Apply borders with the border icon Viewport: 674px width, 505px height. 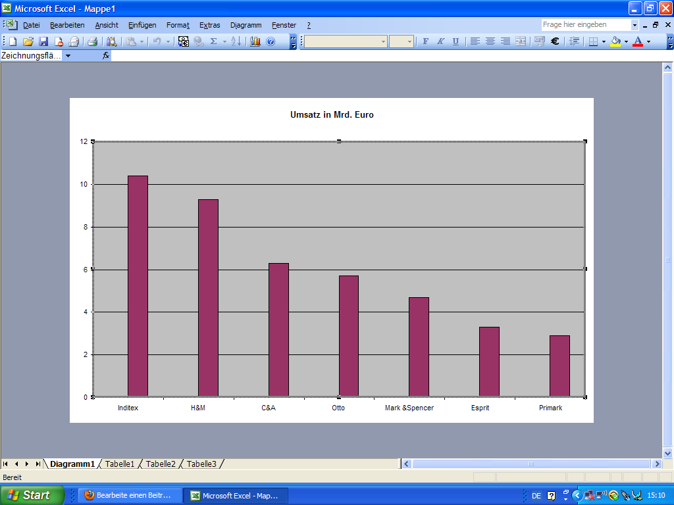point(593,41)
